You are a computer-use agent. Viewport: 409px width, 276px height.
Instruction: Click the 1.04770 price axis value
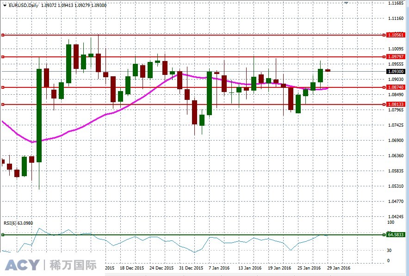396,202
